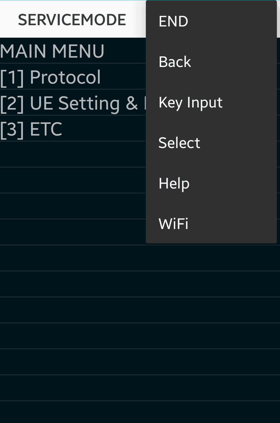The width and height of the screenshot is (280, 423).
Task: Choose END from the overflow menu
Action: (x=211, y=21)
